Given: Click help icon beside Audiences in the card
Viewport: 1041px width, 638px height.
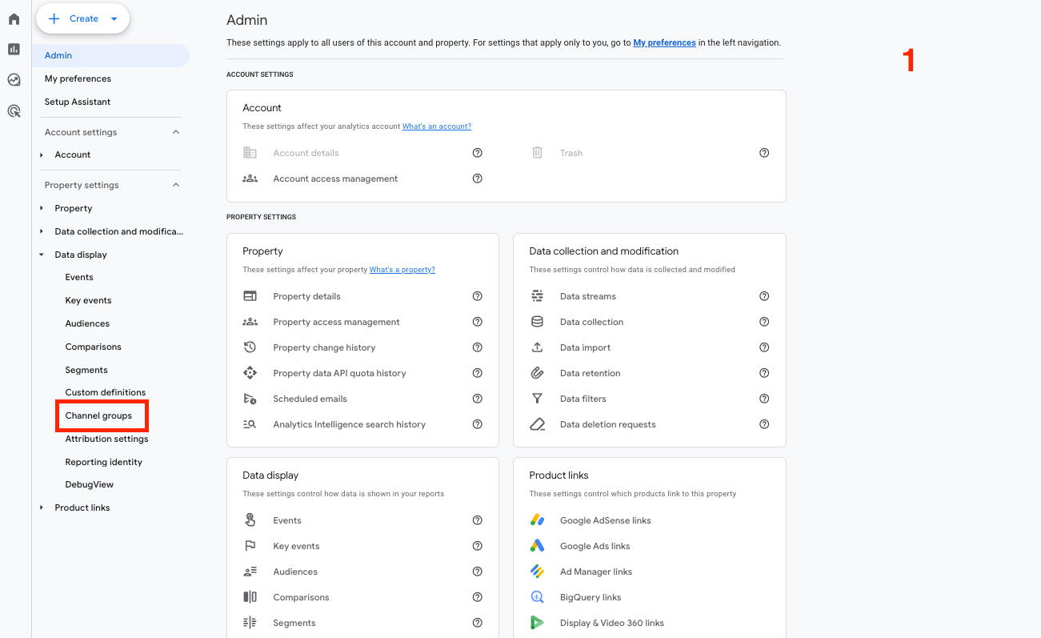Looking at the screenshot, I should [478, 572].
